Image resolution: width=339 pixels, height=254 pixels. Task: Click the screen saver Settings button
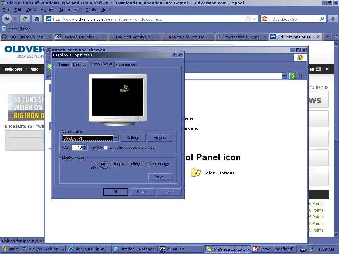pyautogui.click(x=133, y=138)
